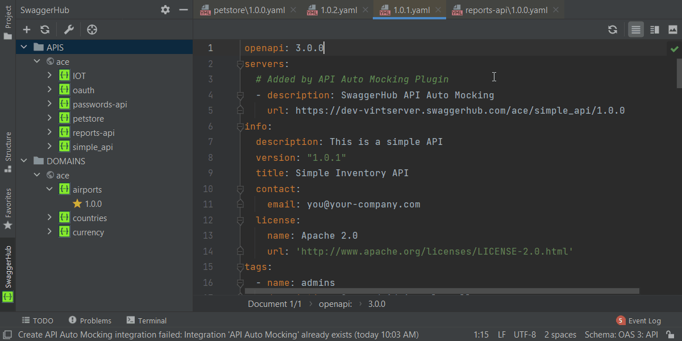Open SwaggerHub settings wrench icon
Screen dimensions: 682x341
(x=69, y=30)
